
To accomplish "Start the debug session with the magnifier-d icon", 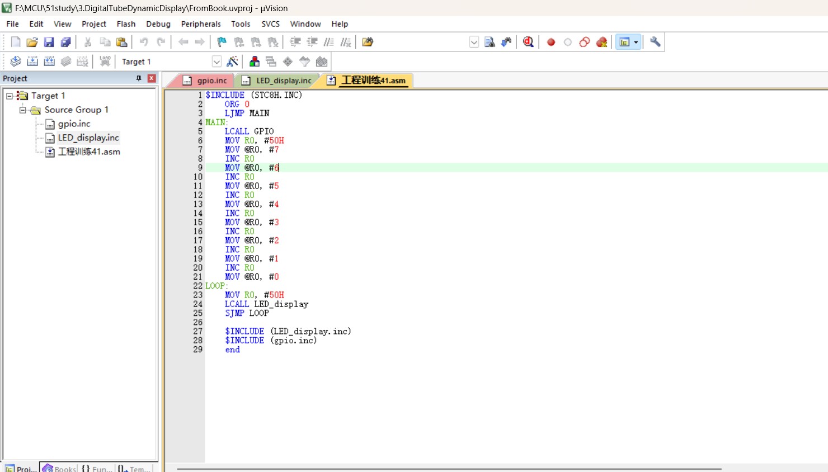I will (528, 42).
